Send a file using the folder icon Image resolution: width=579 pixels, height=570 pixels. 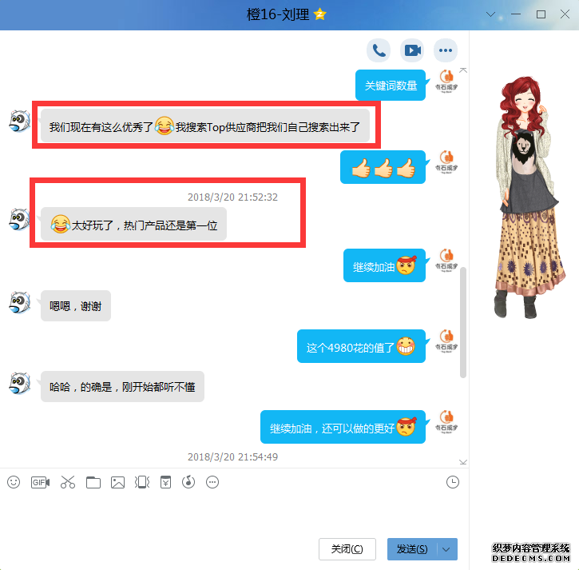(93, 482)
